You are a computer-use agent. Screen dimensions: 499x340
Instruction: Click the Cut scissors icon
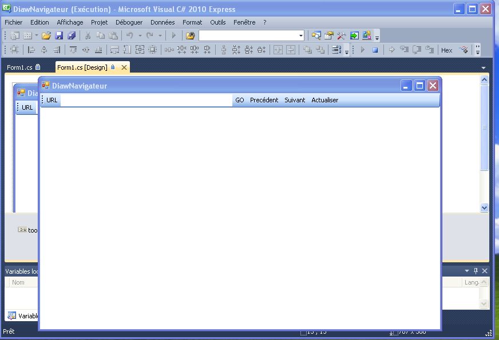tap(88, 35)
